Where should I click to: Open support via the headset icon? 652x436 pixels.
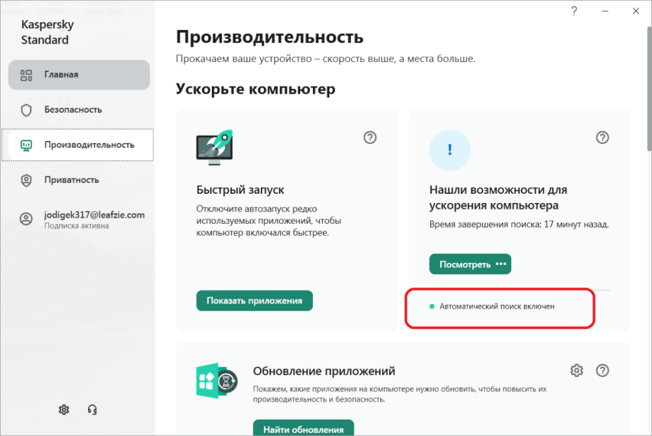pyautogui.click(x=92, y=409)
